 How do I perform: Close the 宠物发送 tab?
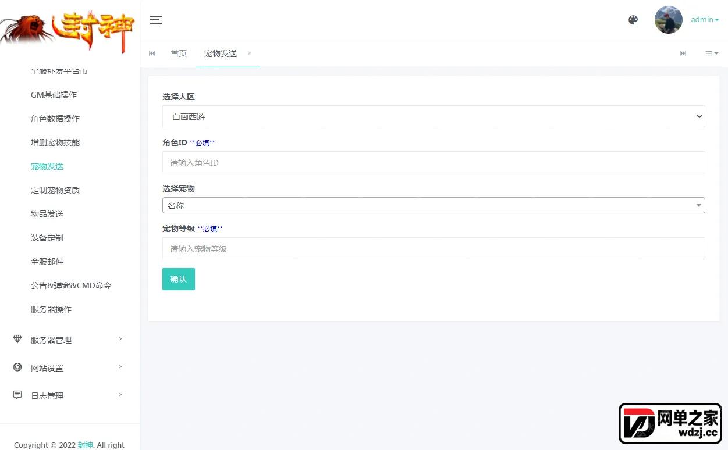pos(250,53)
